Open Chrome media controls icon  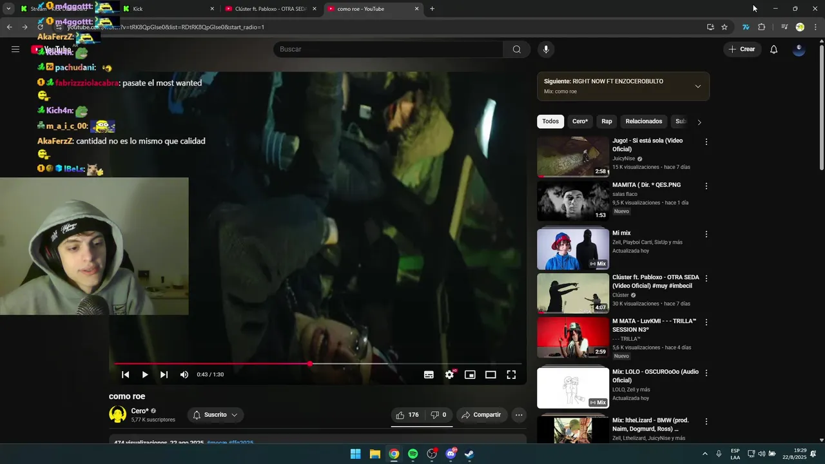[x=784, y=27]
